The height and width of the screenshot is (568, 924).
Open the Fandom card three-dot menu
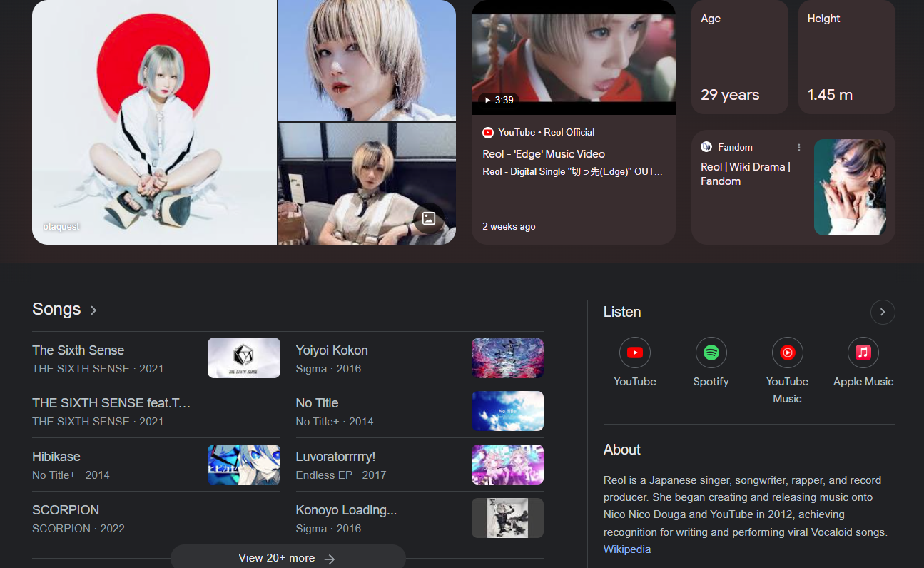tap(799, 147)
